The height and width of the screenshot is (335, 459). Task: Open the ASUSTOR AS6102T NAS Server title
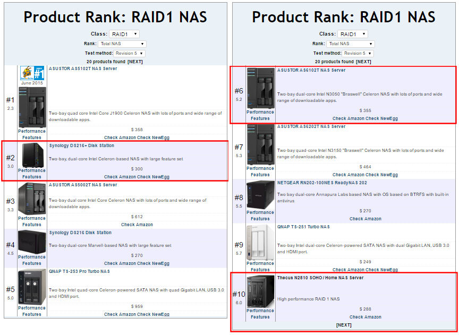(x=311, y=70)
